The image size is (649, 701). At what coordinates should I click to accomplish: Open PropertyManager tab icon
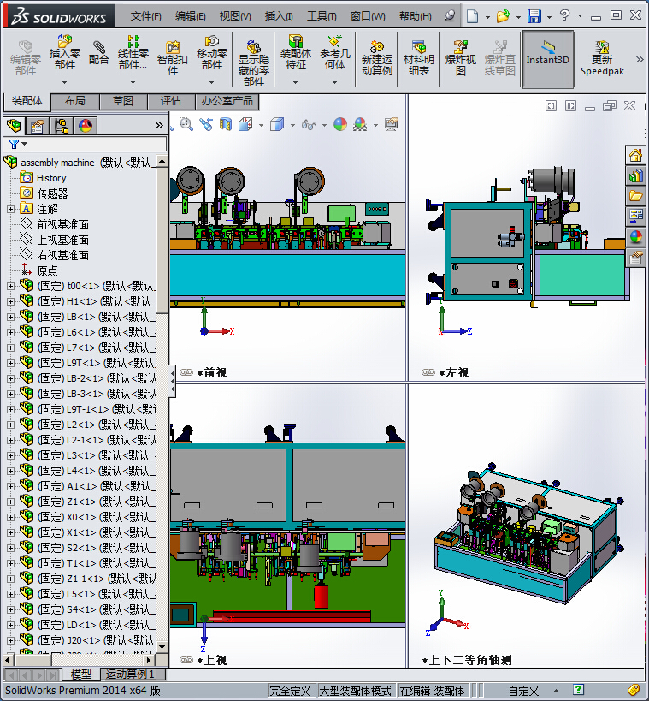click(x=37, y=126)
